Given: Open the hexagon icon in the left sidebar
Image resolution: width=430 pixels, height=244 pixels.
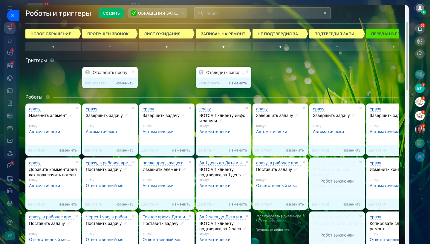Looking at the screenshot, I should point(10,78).
